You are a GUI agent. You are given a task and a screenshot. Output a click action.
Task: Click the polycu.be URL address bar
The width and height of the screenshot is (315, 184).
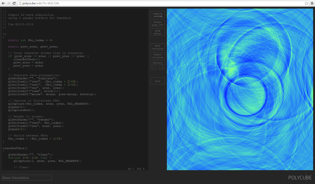(x=163, y=3)
